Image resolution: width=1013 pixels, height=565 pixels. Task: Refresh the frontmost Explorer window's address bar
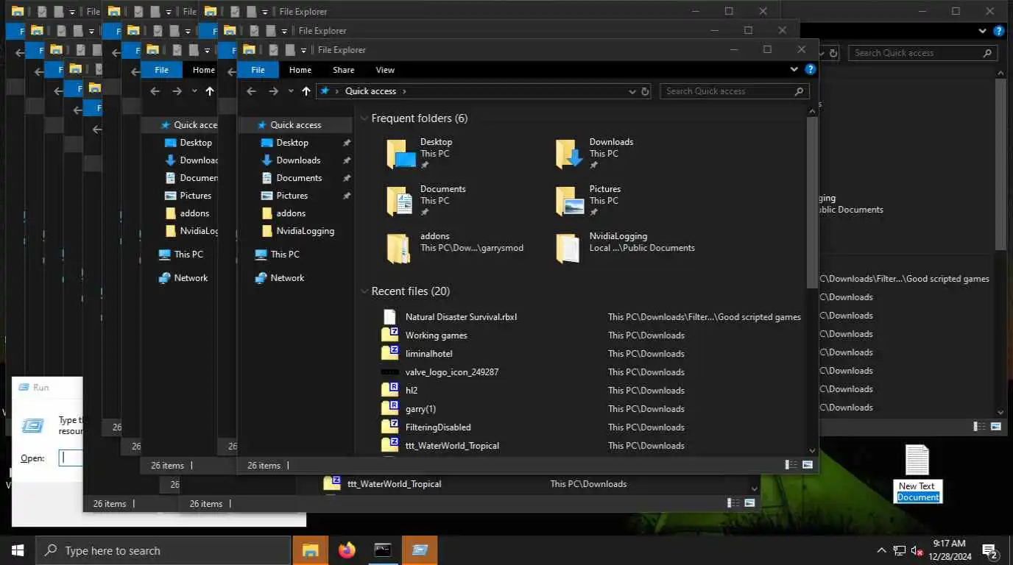tap(646, 91)
